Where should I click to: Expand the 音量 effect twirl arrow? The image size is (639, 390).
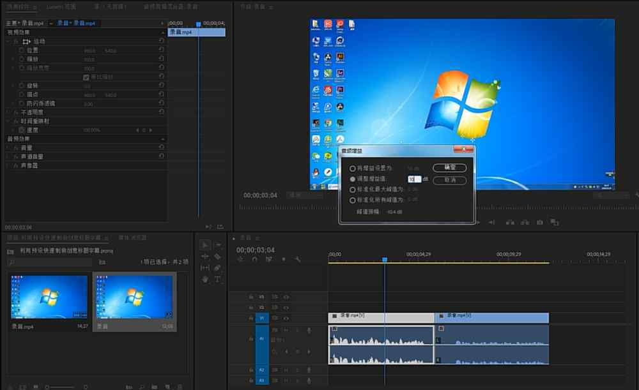tap(8, 148)
